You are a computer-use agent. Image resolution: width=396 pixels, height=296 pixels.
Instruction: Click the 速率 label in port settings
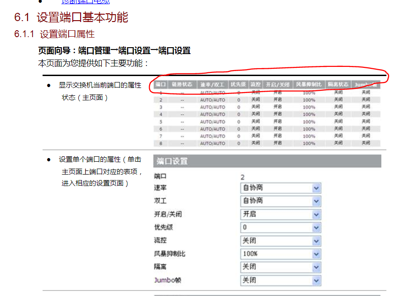tap(160, 188)
